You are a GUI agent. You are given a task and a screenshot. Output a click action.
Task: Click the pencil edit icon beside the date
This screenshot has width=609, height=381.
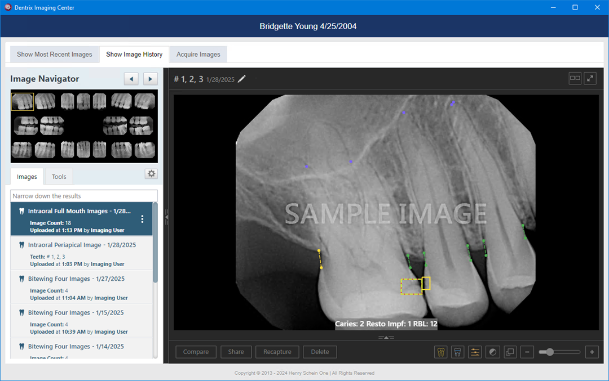[x=242, y=79]
